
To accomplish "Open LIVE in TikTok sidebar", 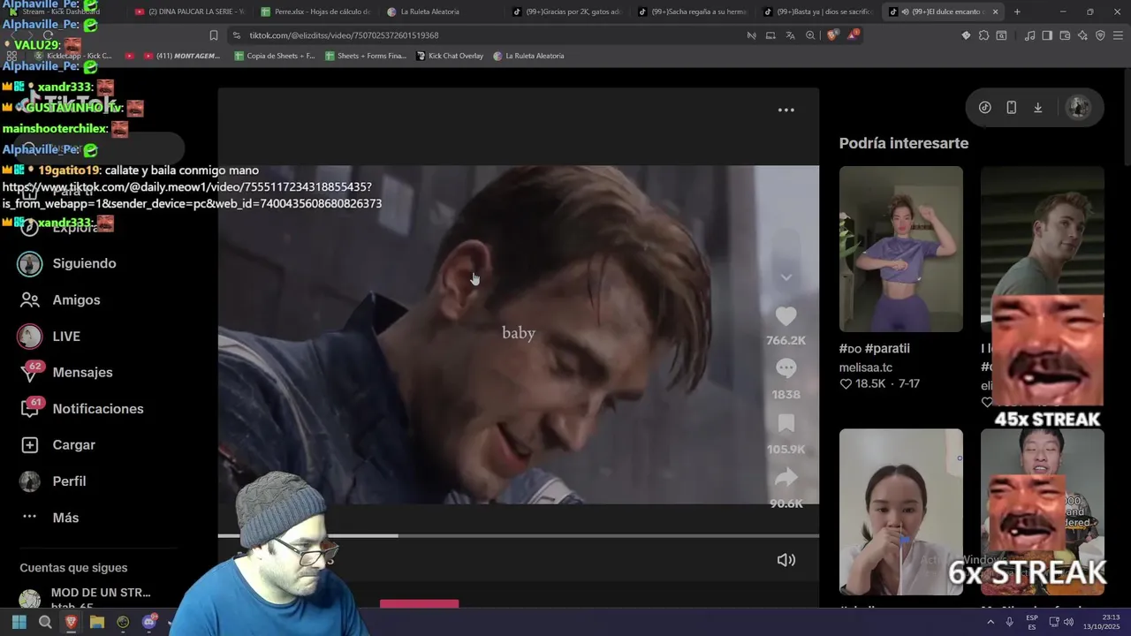I will (x=66, y=337).
